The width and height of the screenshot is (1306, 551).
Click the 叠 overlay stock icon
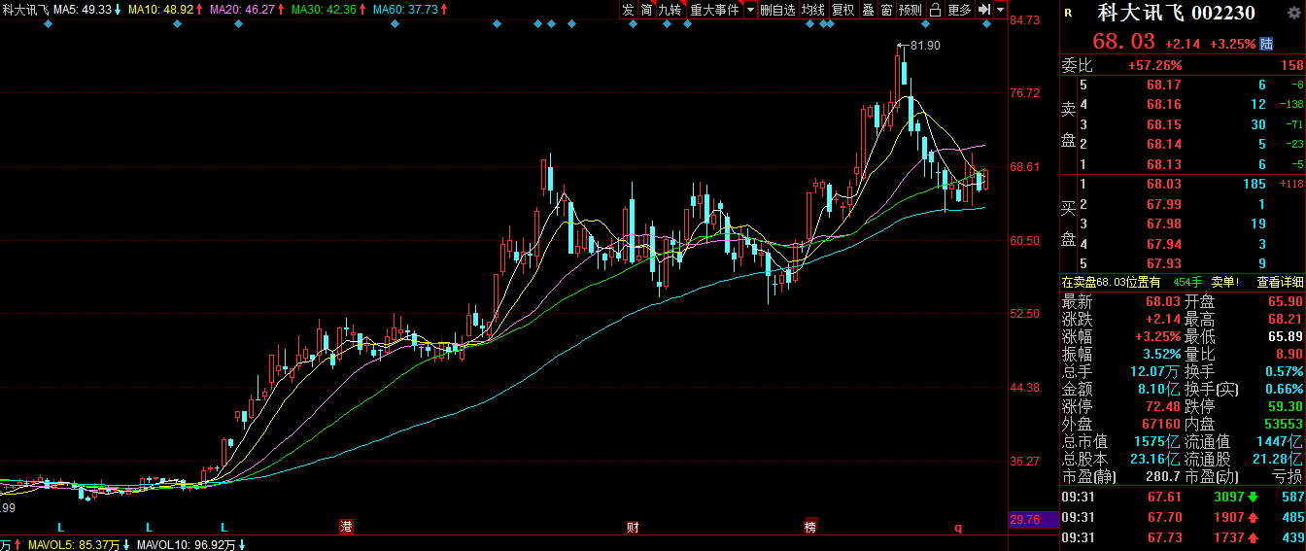pos(869,10)
